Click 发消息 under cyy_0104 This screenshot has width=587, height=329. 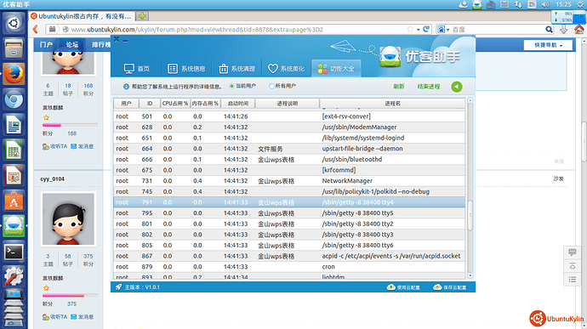[x=82, y=317]
